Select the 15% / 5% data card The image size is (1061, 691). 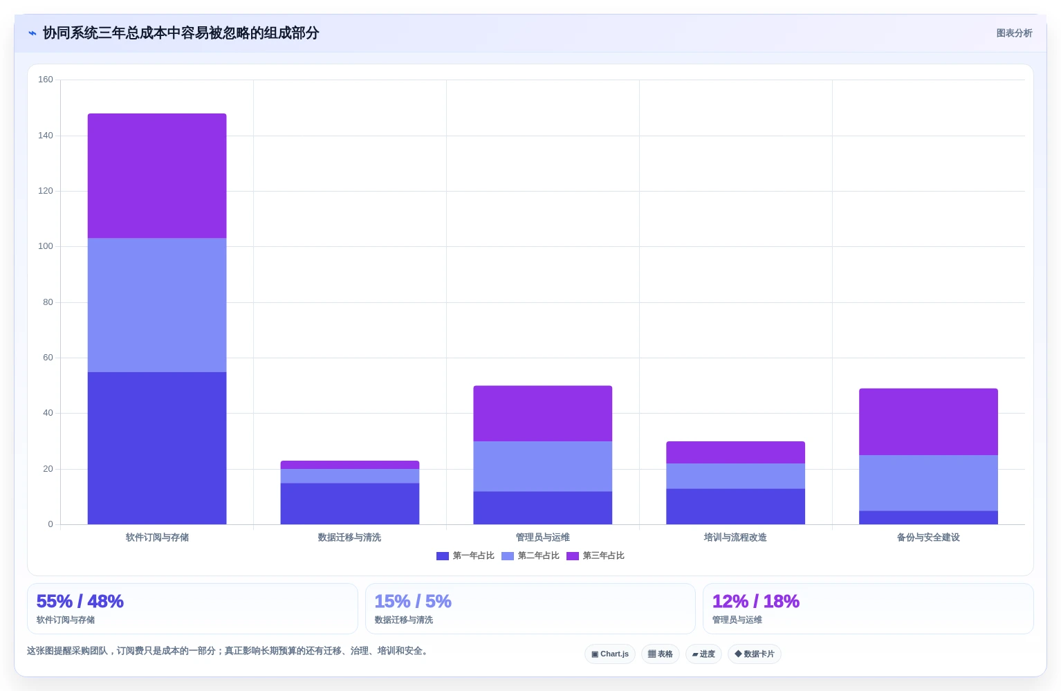530,609
